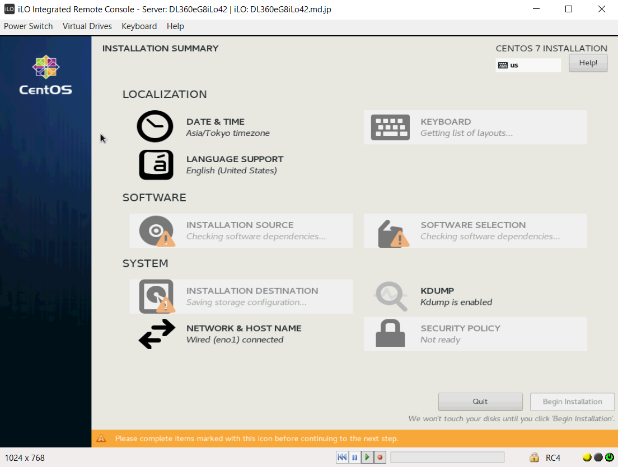Click 'Saving storage configuration...' text

(246, 303)
